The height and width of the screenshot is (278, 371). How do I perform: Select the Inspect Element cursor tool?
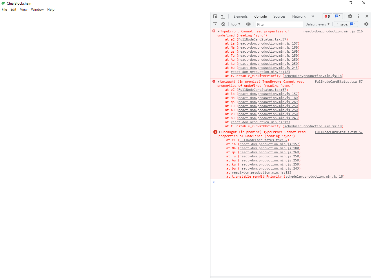[215, 16]
